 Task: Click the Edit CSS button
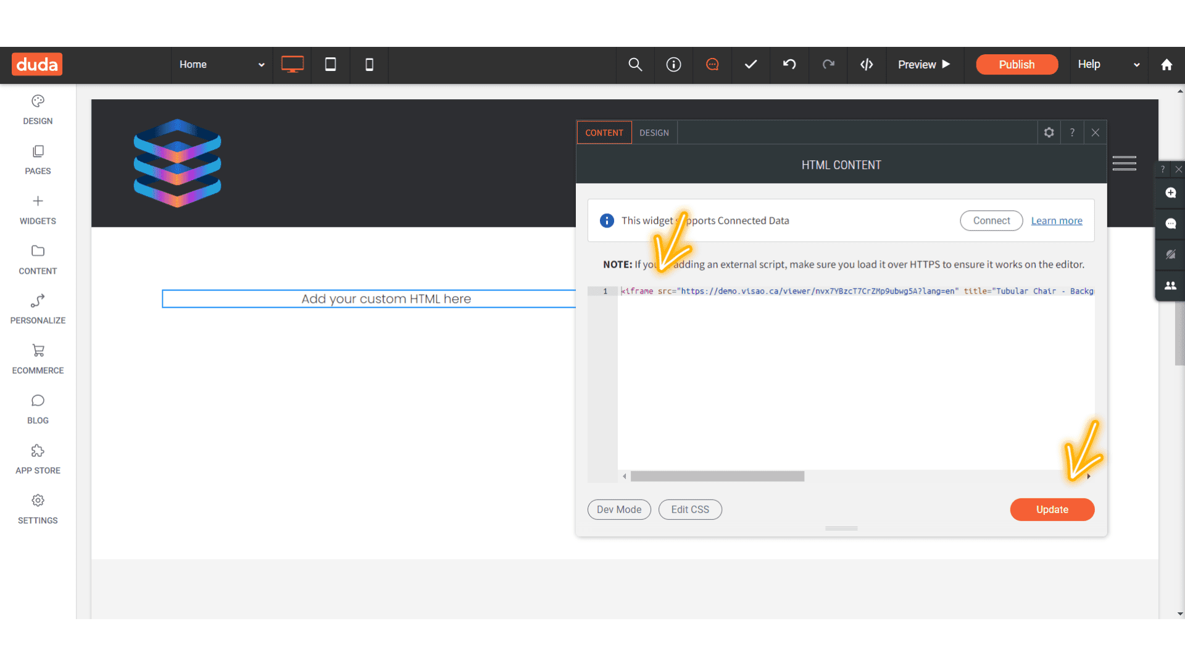click(x=690, y=509)
